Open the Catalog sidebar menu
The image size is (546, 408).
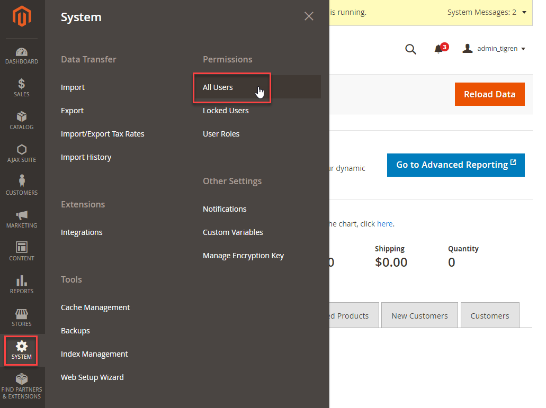pyautogui.click(x=22, y=121)
